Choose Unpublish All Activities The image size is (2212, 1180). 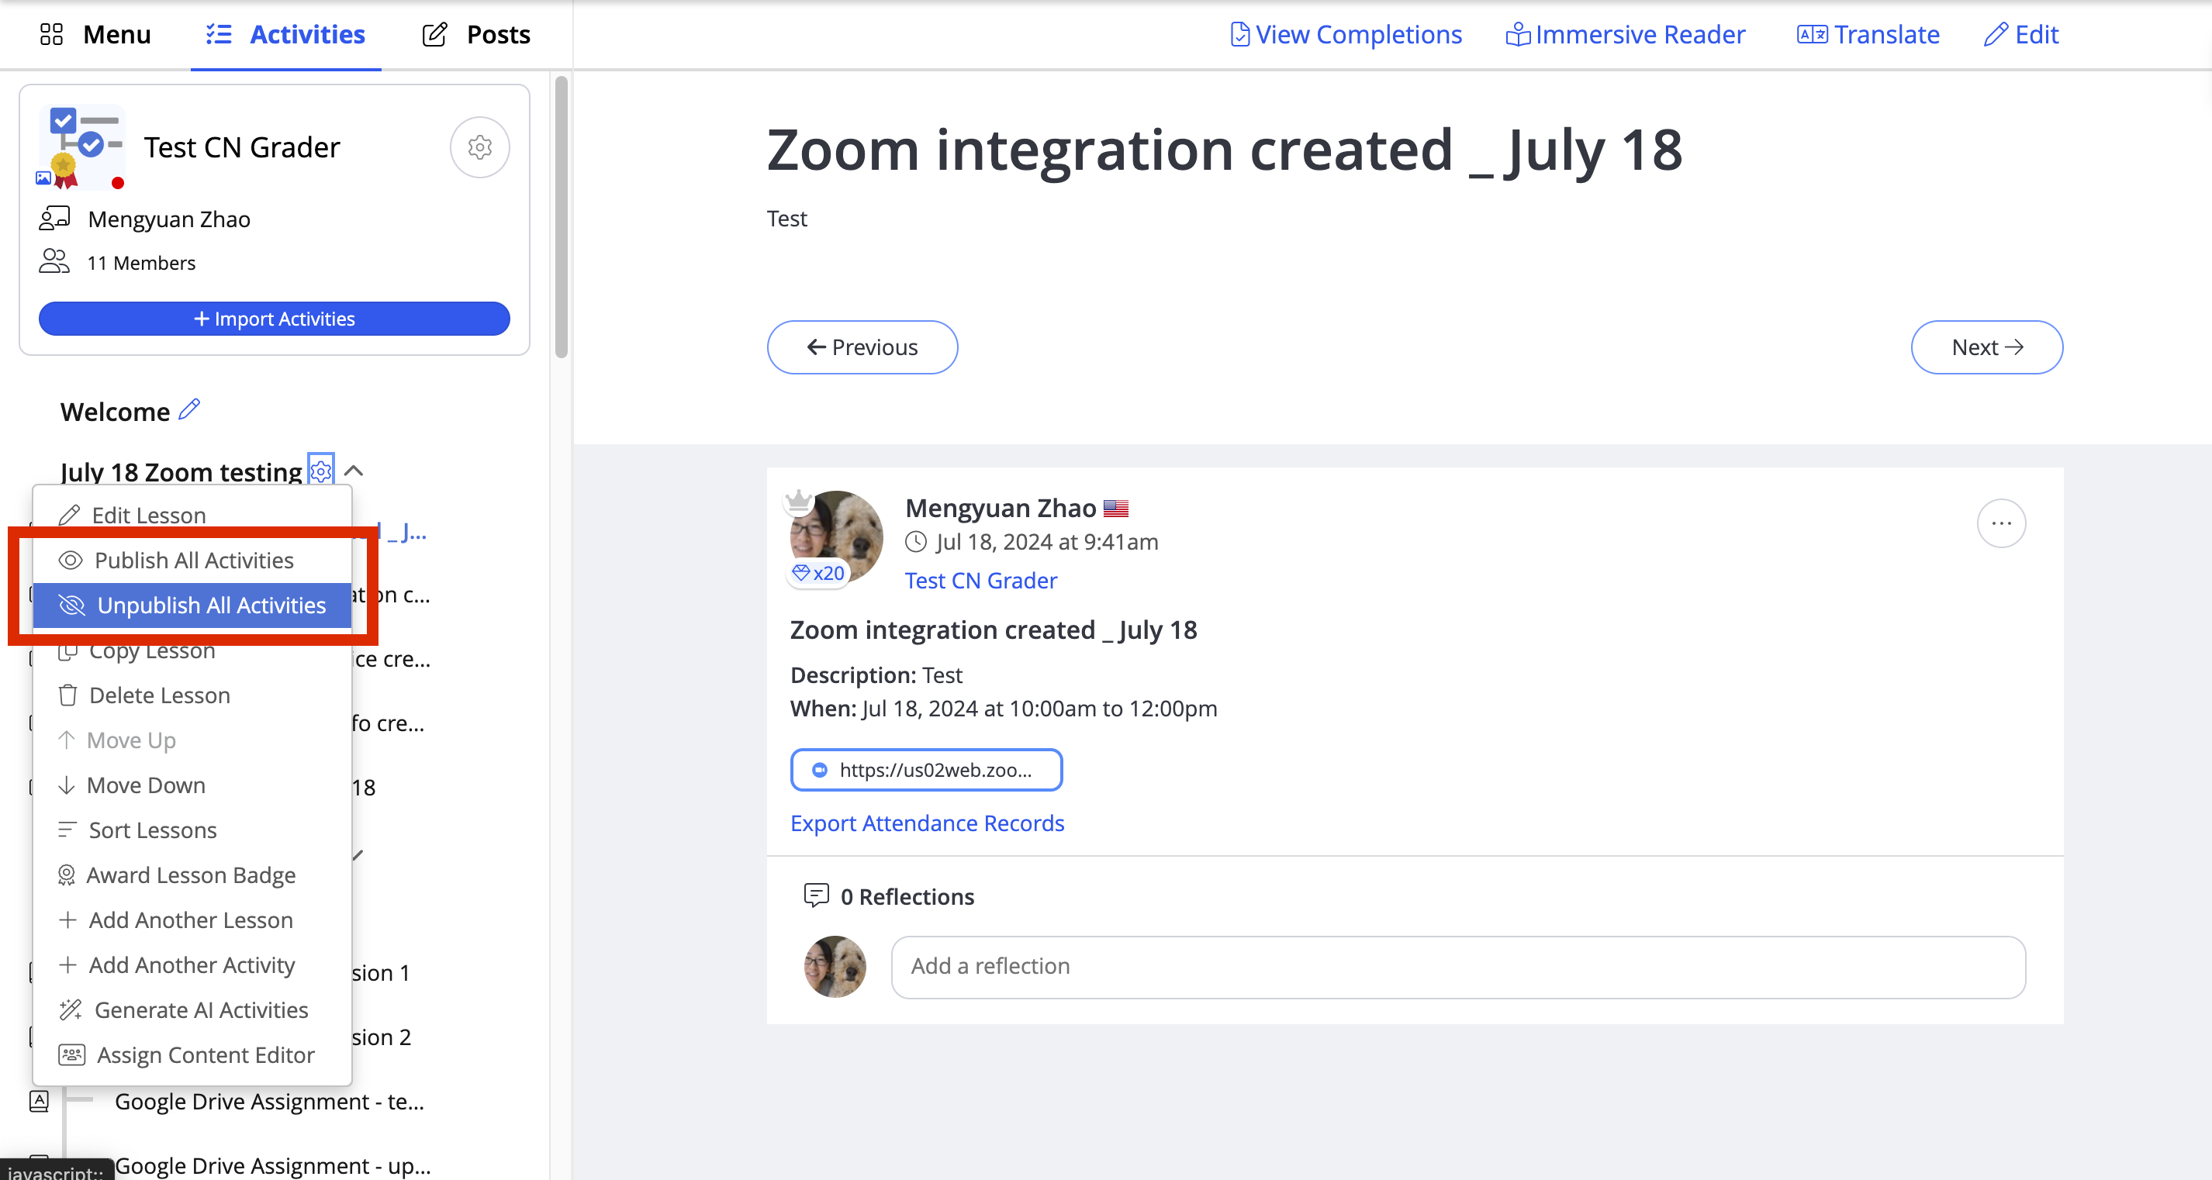point(192,605)
